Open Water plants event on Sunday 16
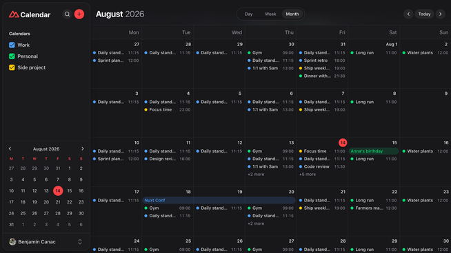This screenshot has width=451, height=253. [x=425, y=151]
